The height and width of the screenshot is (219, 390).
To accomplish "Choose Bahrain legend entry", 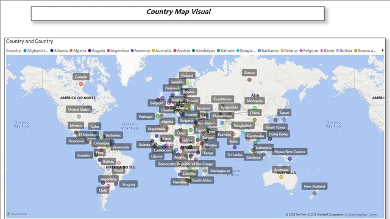I will (225, 50).
